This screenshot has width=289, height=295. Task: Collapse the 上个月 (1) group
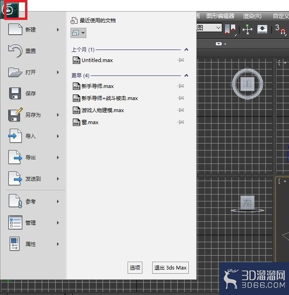pyautogui.click(x=186, y=50)
